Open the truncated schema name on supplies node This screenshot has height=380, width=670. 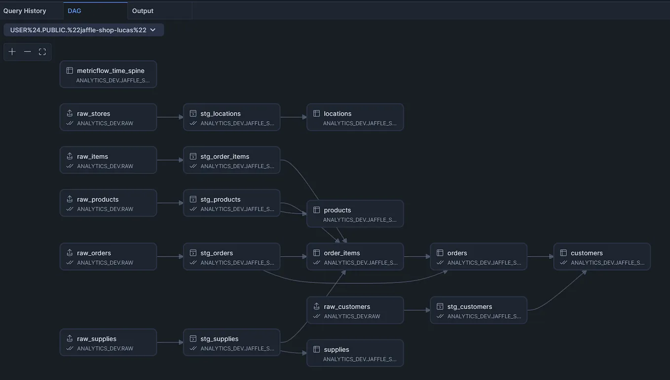[x=360, y=359]
